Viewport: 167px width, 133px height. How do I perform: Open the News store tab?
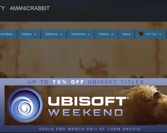tap(126, 34)
